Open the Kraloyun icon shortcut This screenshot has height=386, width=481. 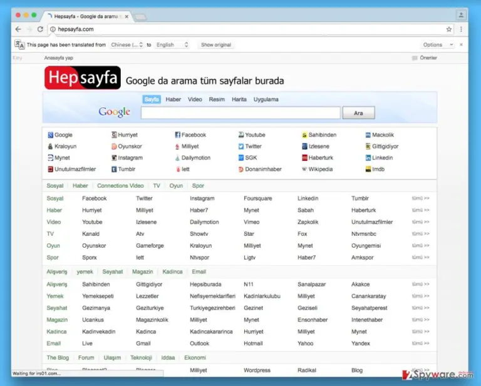[50, 146]
